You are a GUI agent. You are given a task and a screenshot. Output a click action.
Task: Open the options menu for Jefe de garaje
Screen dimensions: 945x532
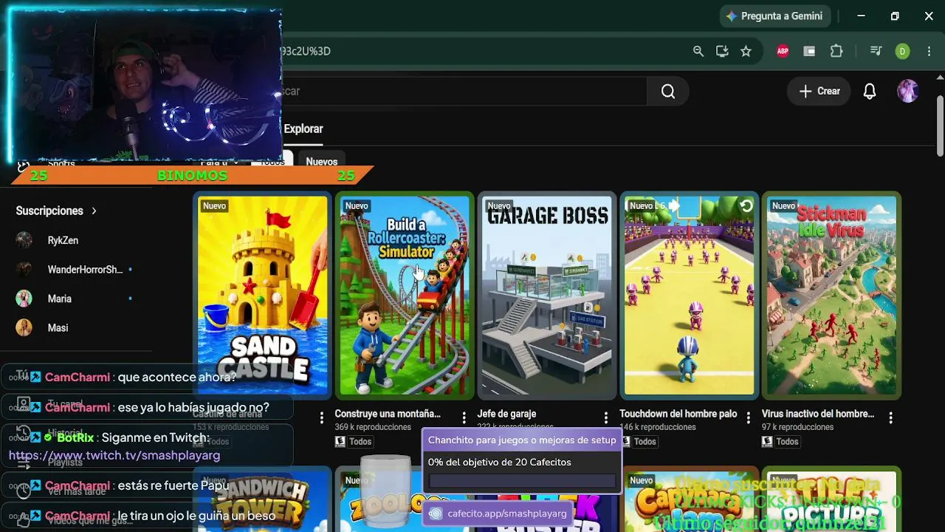point(606,418)
